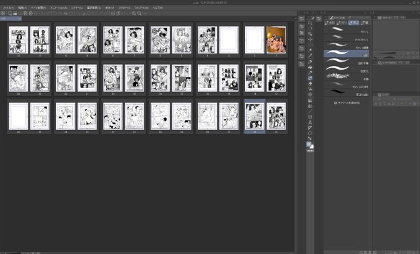Click the サブツールを追加する button
The image size is (420, 254).
pyautogui.click(x=347, y=103)
